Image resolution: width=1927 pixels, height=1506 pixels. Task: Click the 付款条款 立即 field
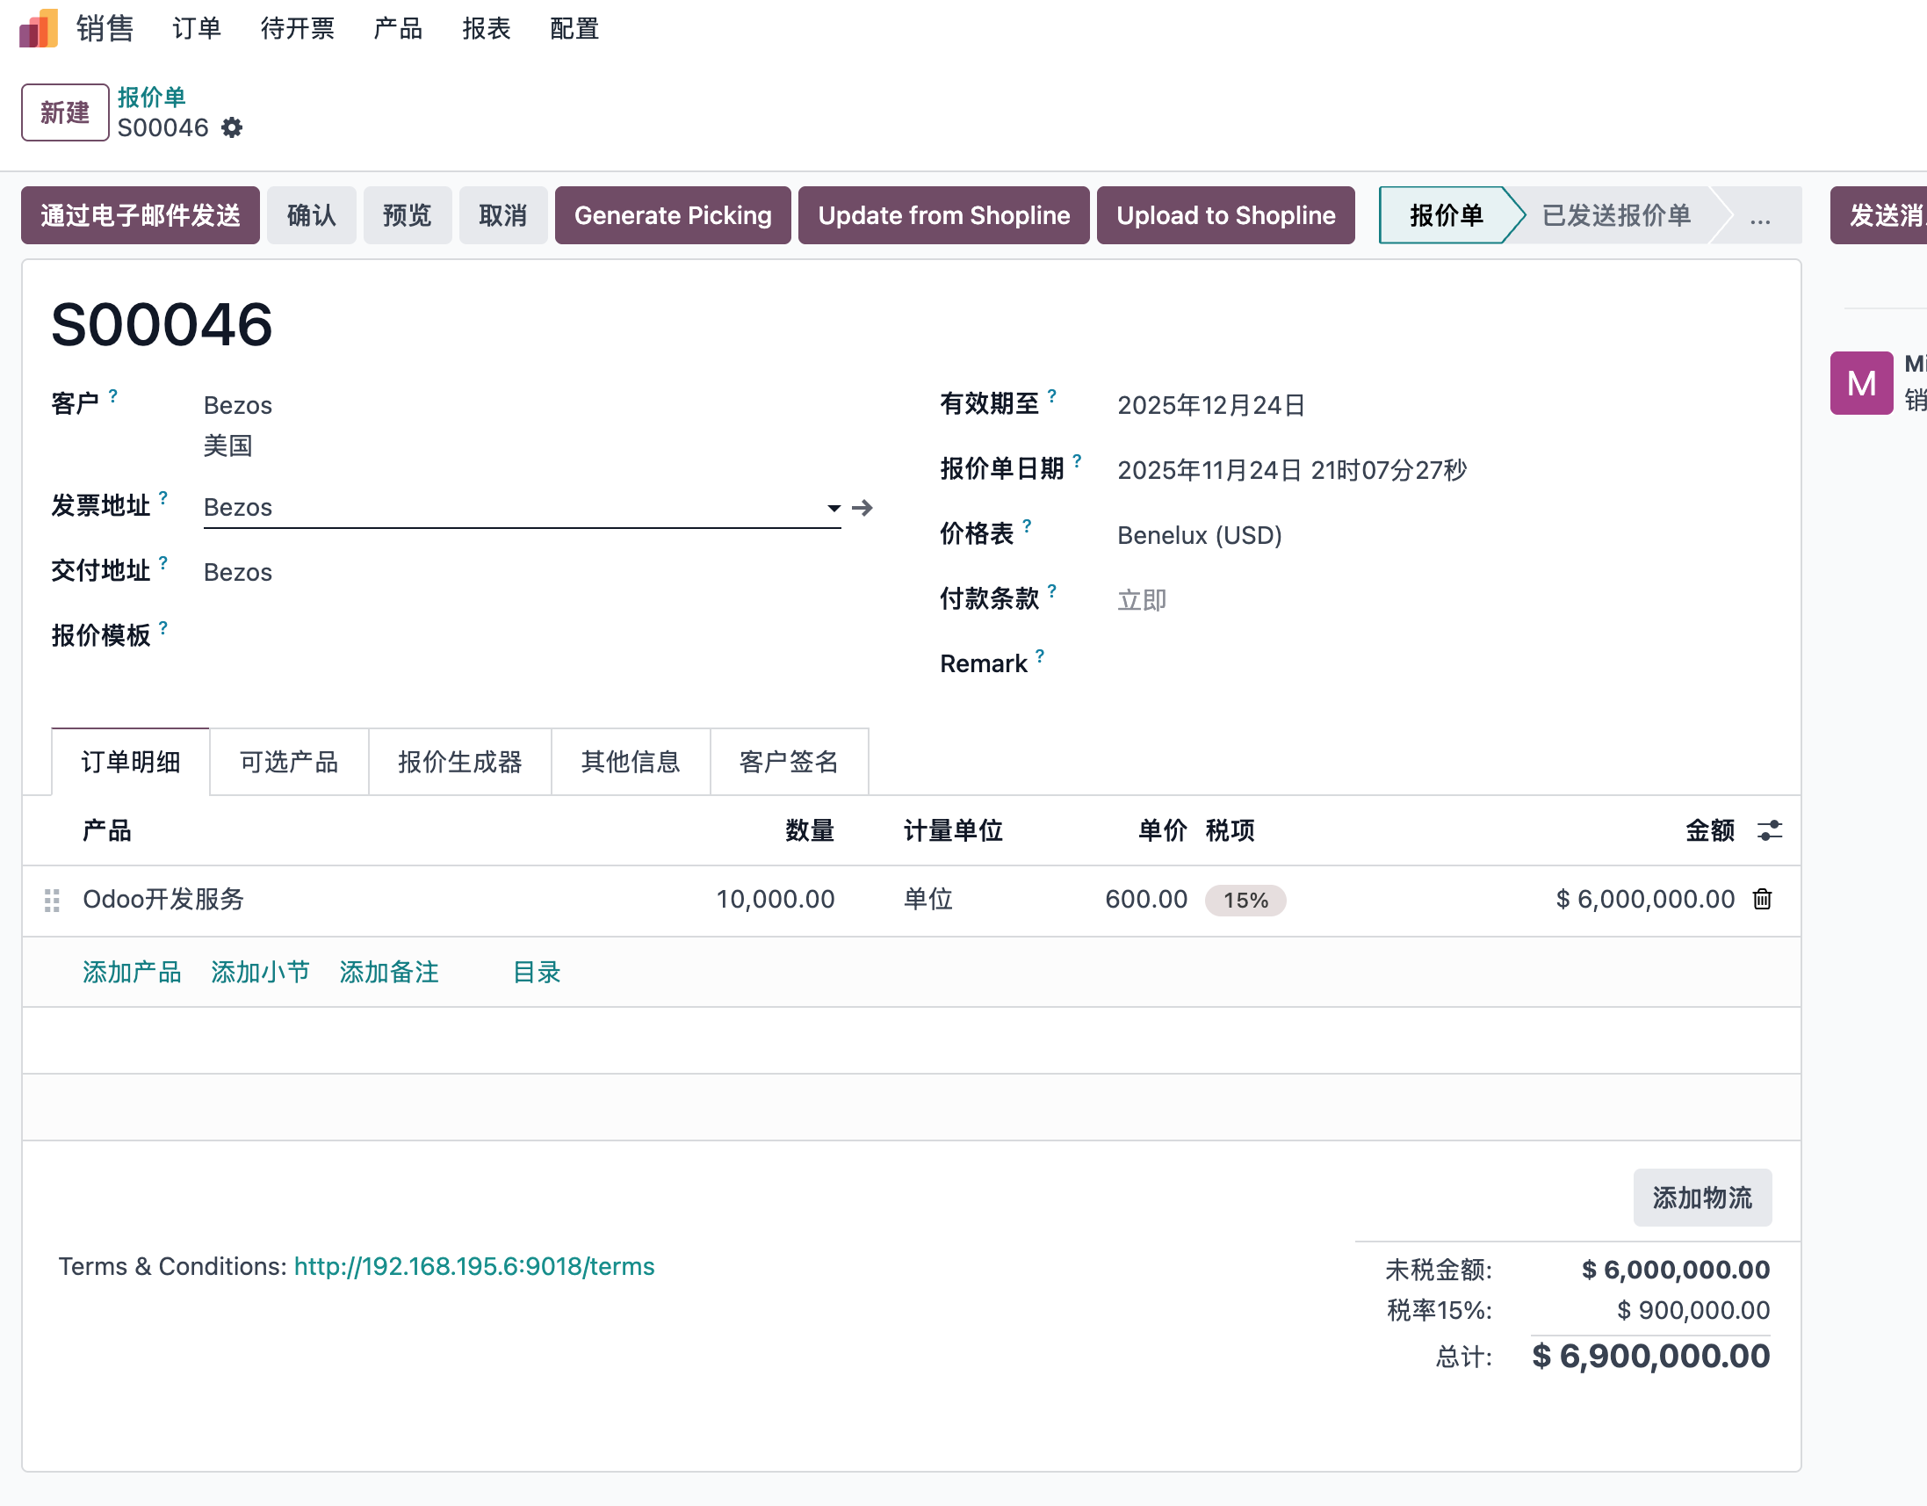click(1142, 600)
